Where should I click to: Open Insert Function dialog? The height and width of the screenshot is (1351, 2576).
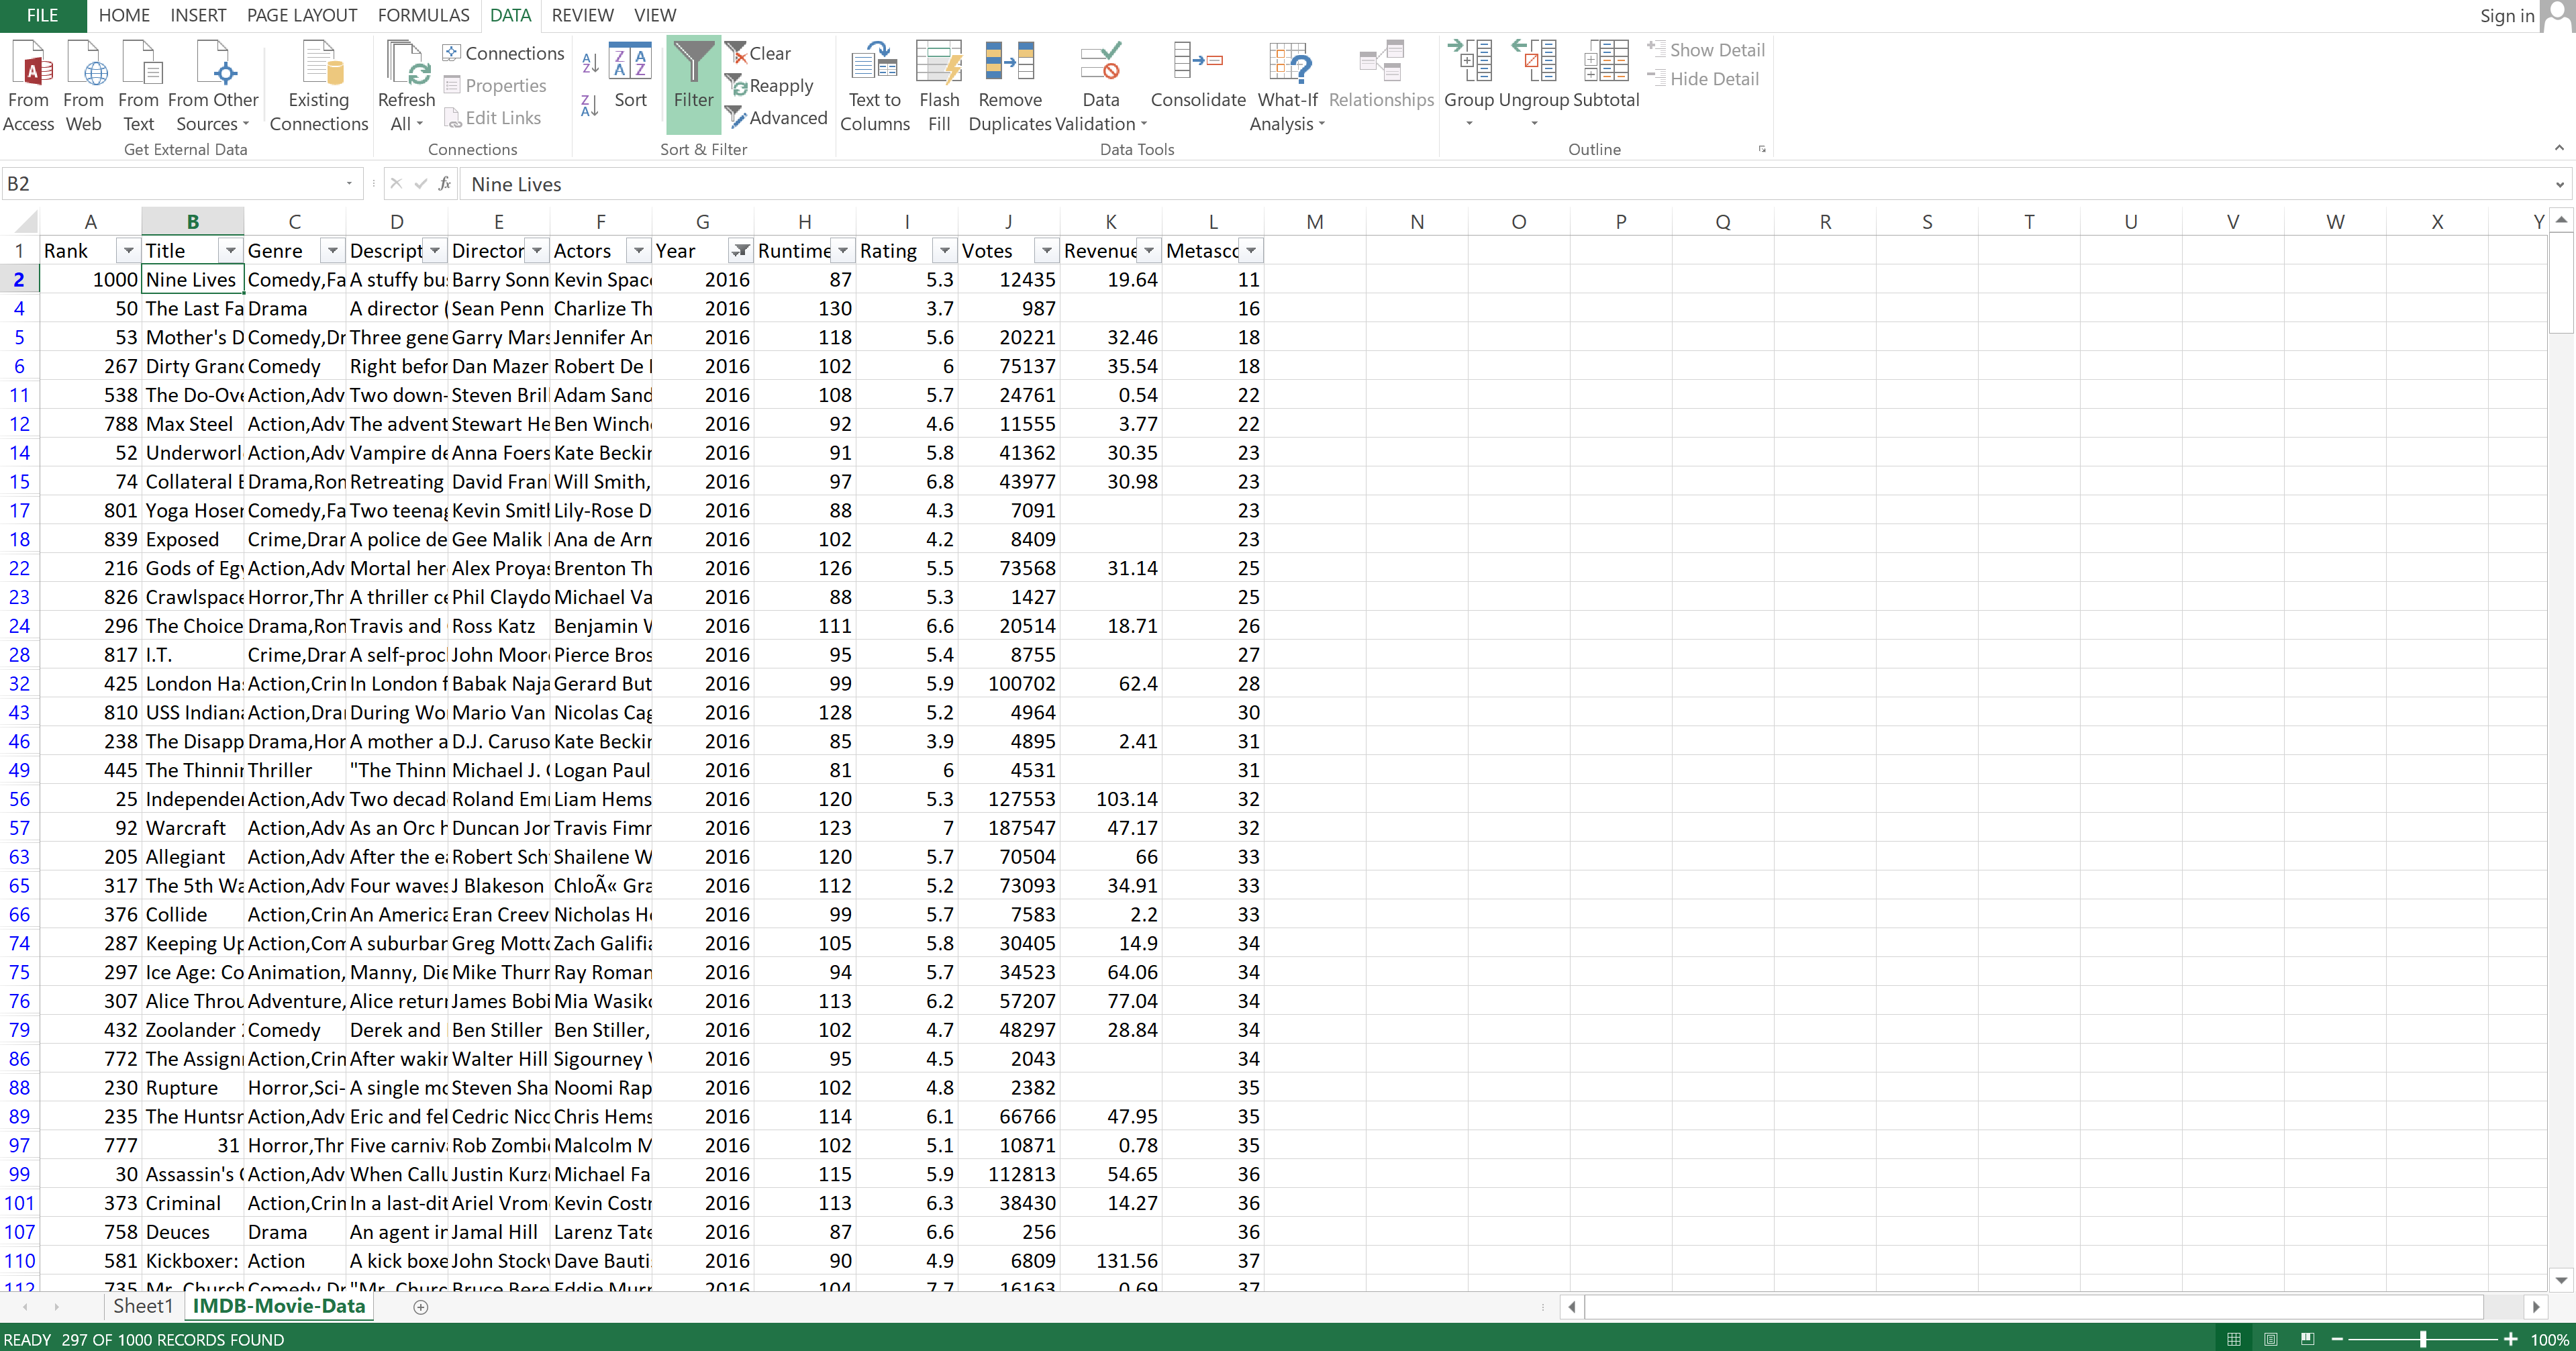pyautogui.click(x=444, y=184)
